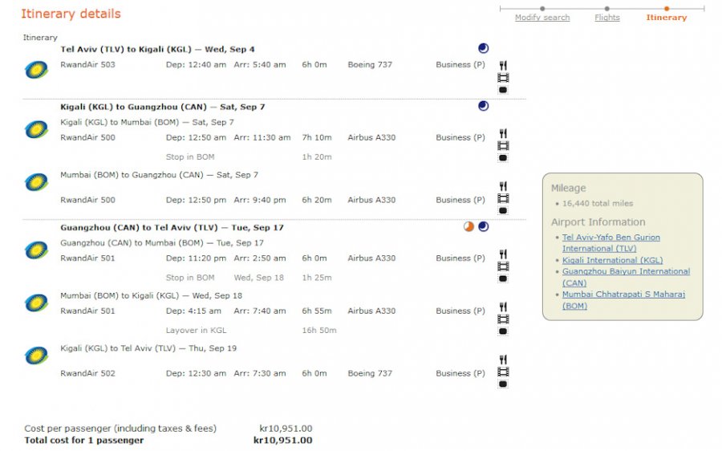Click the bottom amenity icon for Mumbai to Guangzhou flight
Viewport: 722px width, 451px height.
tap(503, 210)
